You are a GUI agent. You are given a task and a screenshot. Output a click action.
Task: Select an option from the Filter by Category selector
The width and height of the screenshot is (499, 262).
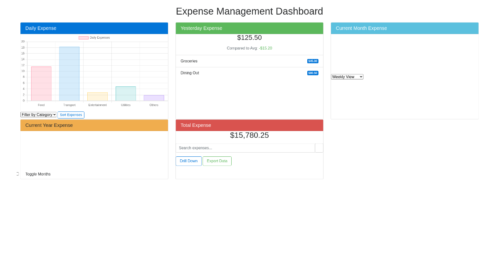coord(38,115)
